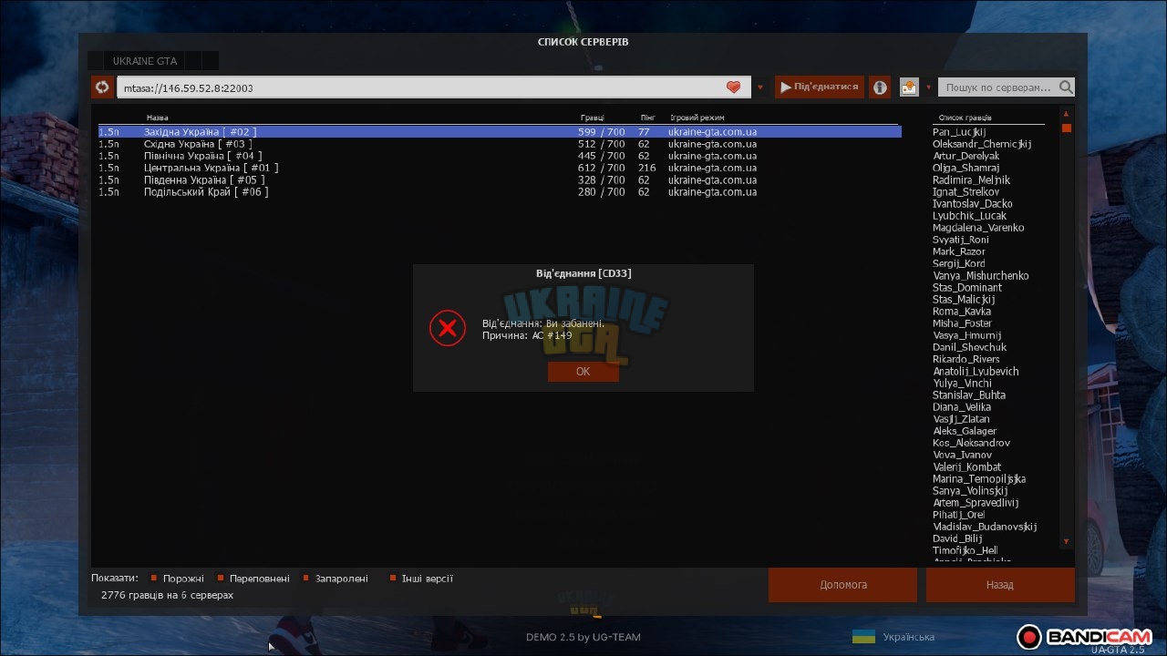Screen dimensions: 1167x656
Task: Click player Valerij_Kombat
Action: click(x=966, y=466)
